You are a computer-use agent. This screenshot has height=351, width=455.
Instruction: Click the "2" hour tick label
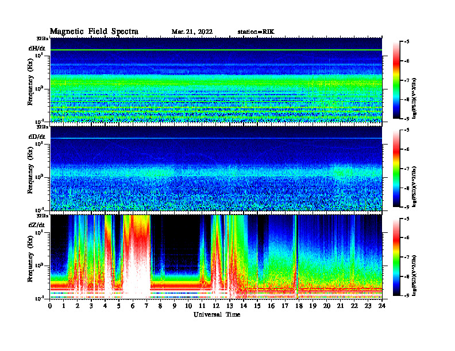point(78,306)
